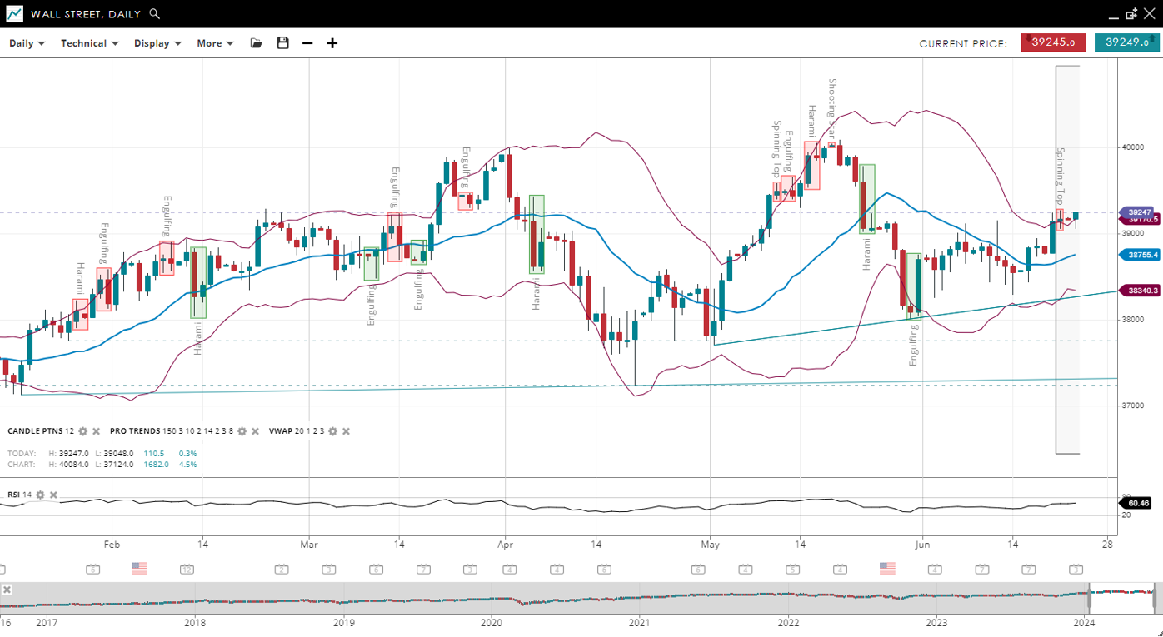This screenshot has width=1163, height=637.
Task: Open settings gear for CANDLE PTNS indicator
Action: [x=82, y=431]
